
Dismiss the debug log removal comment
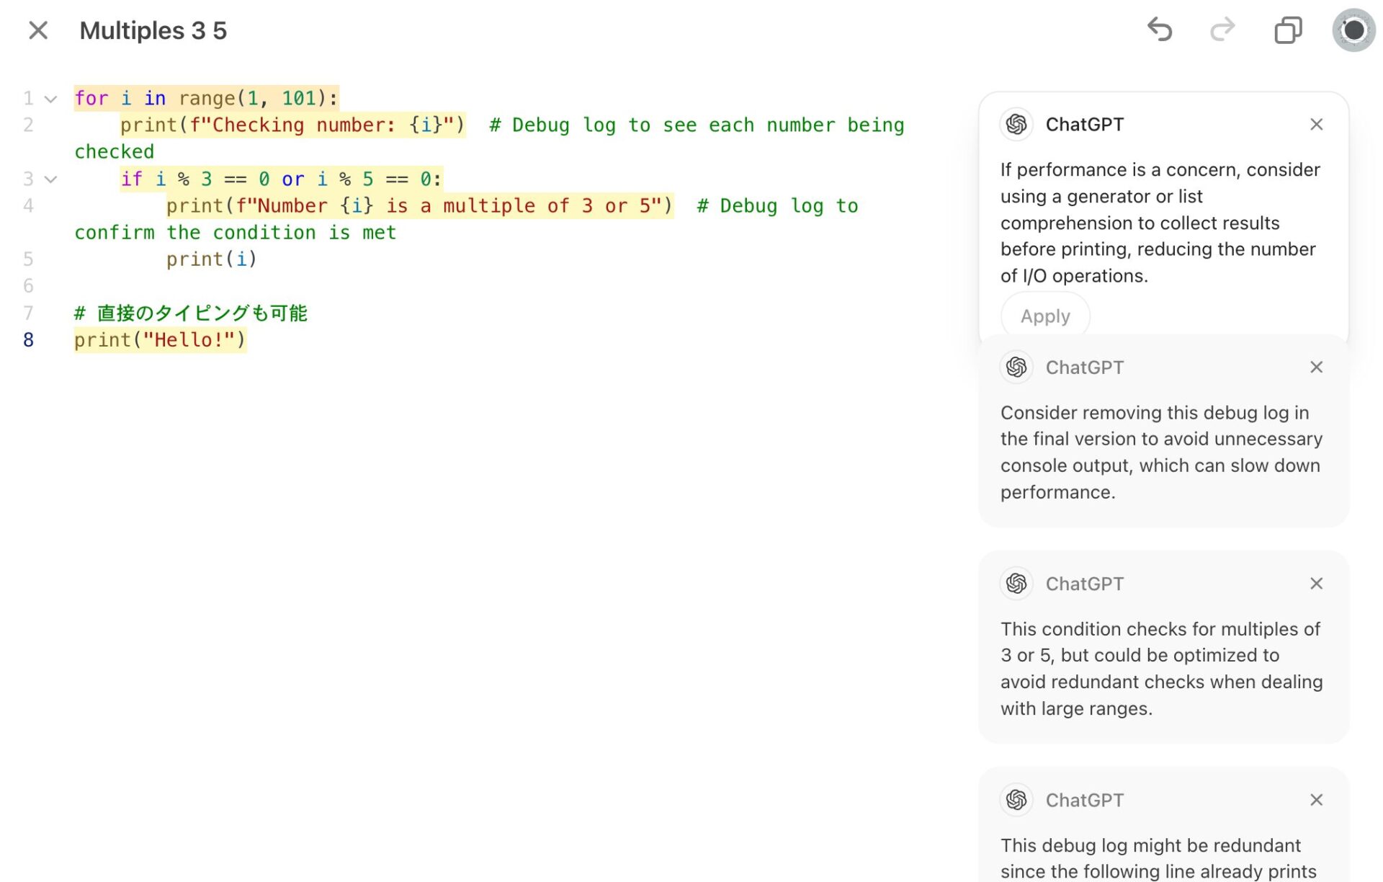click(x=1316, y=367)
